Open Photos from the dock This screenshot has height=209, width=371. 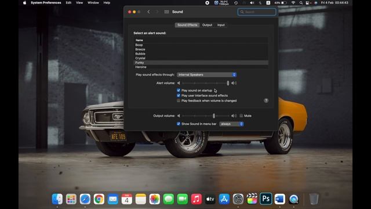coord(155,199)
